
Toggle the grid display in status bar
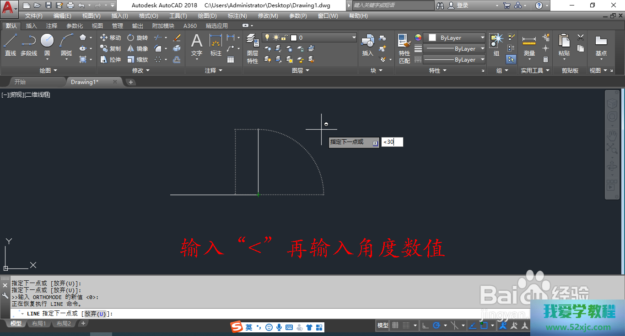(x=395, y=325)
